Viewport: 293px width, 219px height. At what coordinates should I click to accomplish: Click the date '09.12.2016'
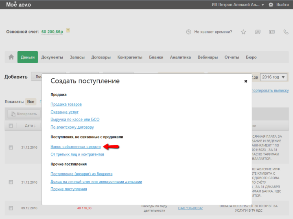tap(29, 208)
